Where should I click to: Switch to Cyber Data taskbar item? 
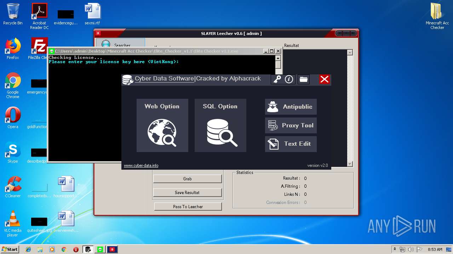tap(88, 249)
